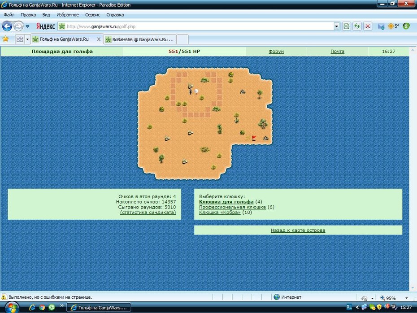This screenshot has height=313, width=417.
Task: Open the zoom level 95% dropdown
Action: (x=406, y=298)
